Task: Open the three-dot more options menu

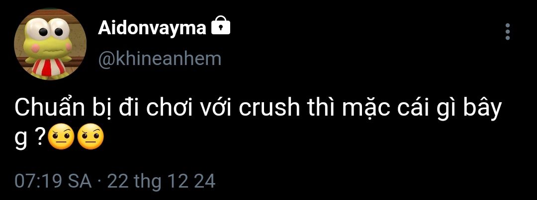Action: (507, 31)
